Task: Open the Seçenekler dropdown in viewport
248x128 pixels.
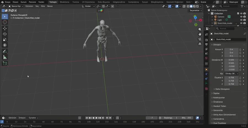Action: [196, 10]
